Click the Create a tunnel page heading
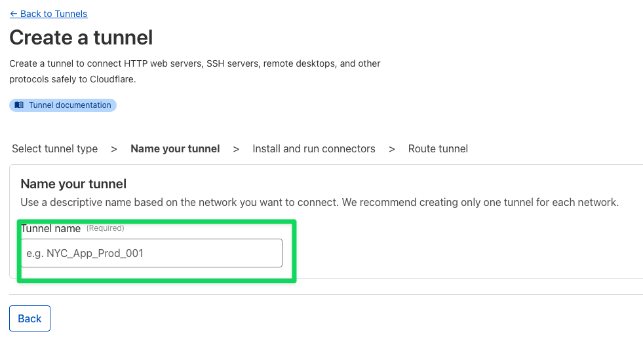The height and width of the screenshot is (340, 643). [81, 38]
